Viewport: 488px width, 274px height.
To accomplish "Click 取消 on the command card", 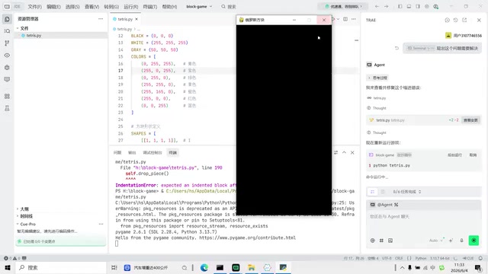I will point(473,155).
